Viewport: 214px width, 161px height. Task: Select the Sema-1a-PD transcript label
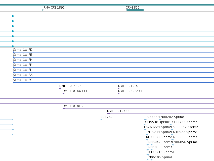tap(23, 50)
